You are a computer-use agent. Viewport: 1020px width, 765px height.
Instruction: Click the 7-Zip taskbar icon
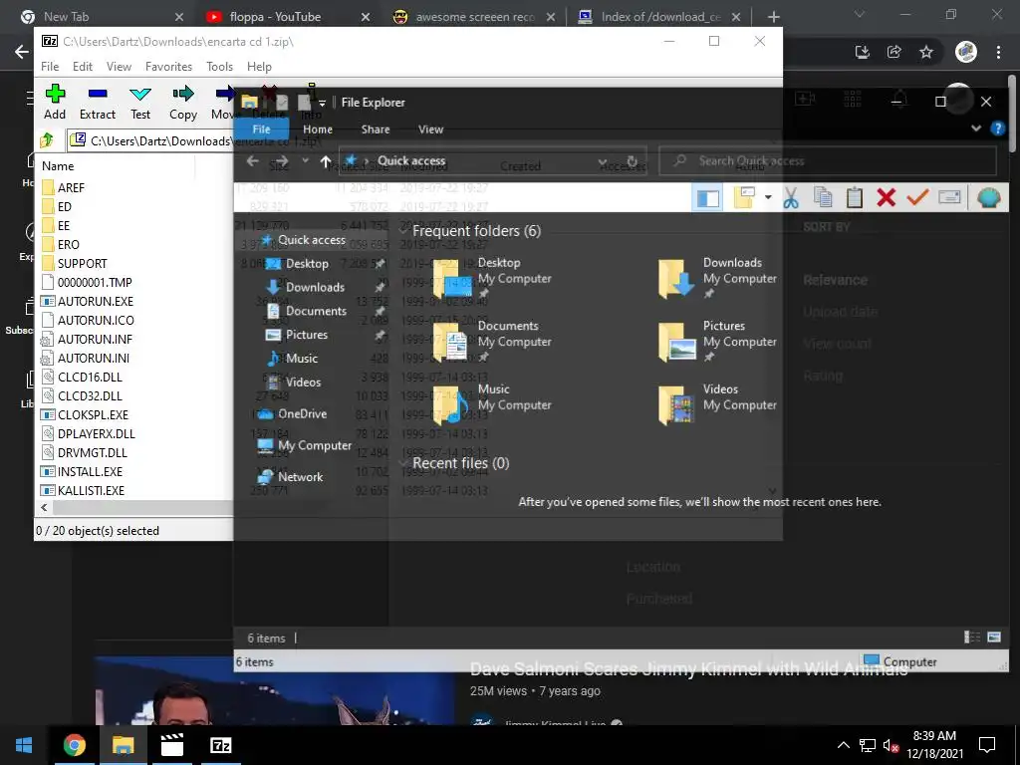(x=220, y=745)
